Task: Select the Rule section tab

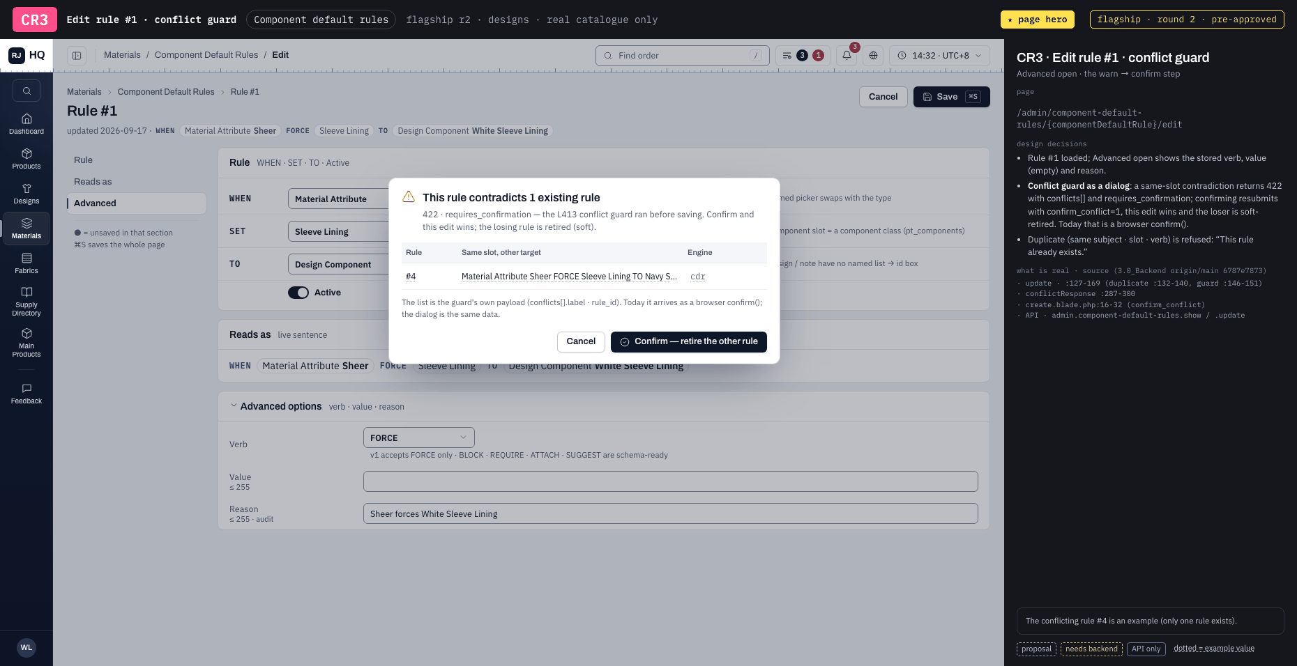Action: point(136,160)
